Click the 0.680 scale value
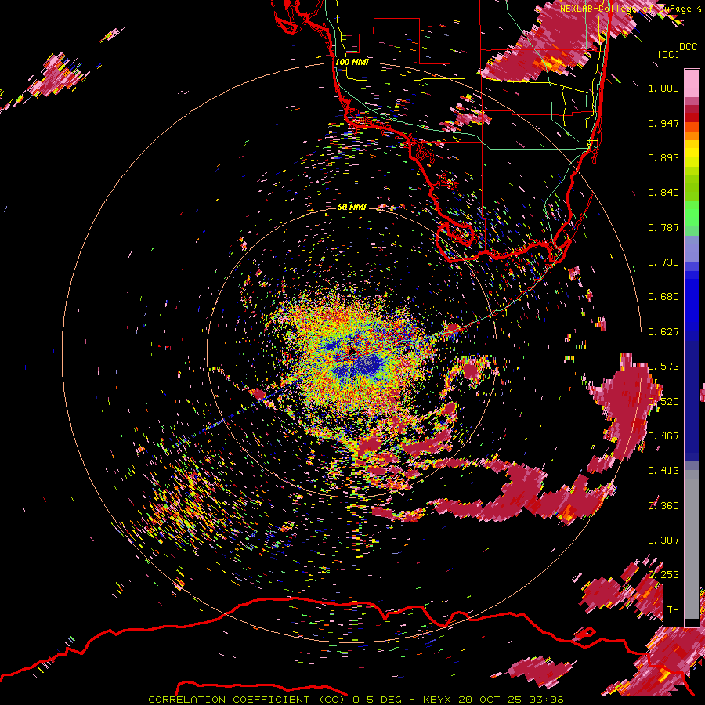Viewport: 705px width, 705px height. coord(663,297)
